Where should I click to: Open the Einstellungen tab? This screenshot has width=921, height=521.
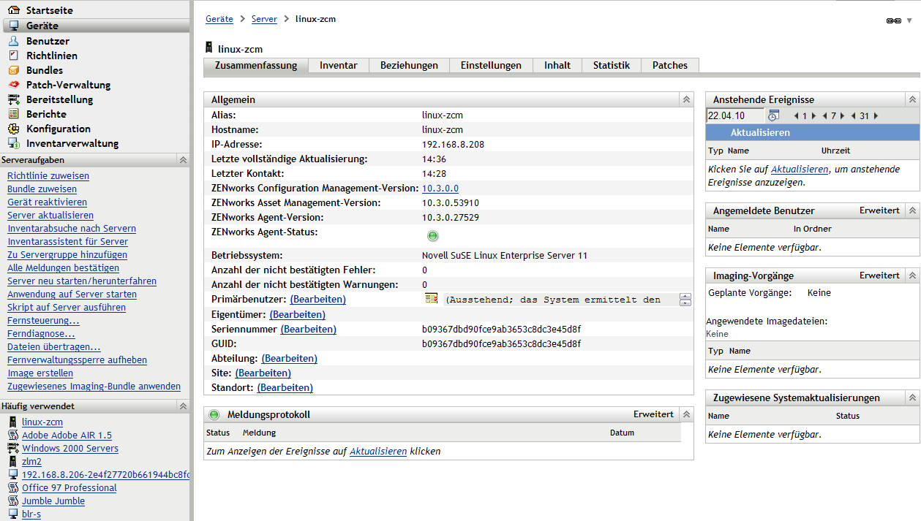tap(491, 66)
